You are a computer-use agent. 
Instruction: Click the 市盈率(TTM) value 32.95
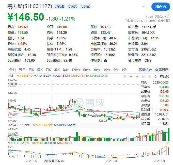coord(154,38)
